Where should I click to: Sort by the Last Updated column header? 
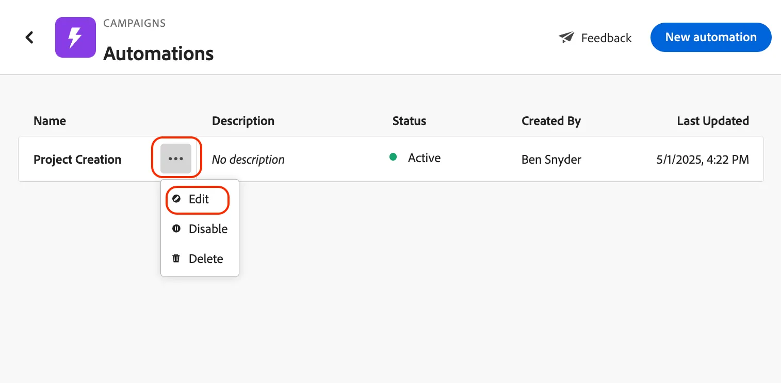point(713,121)
